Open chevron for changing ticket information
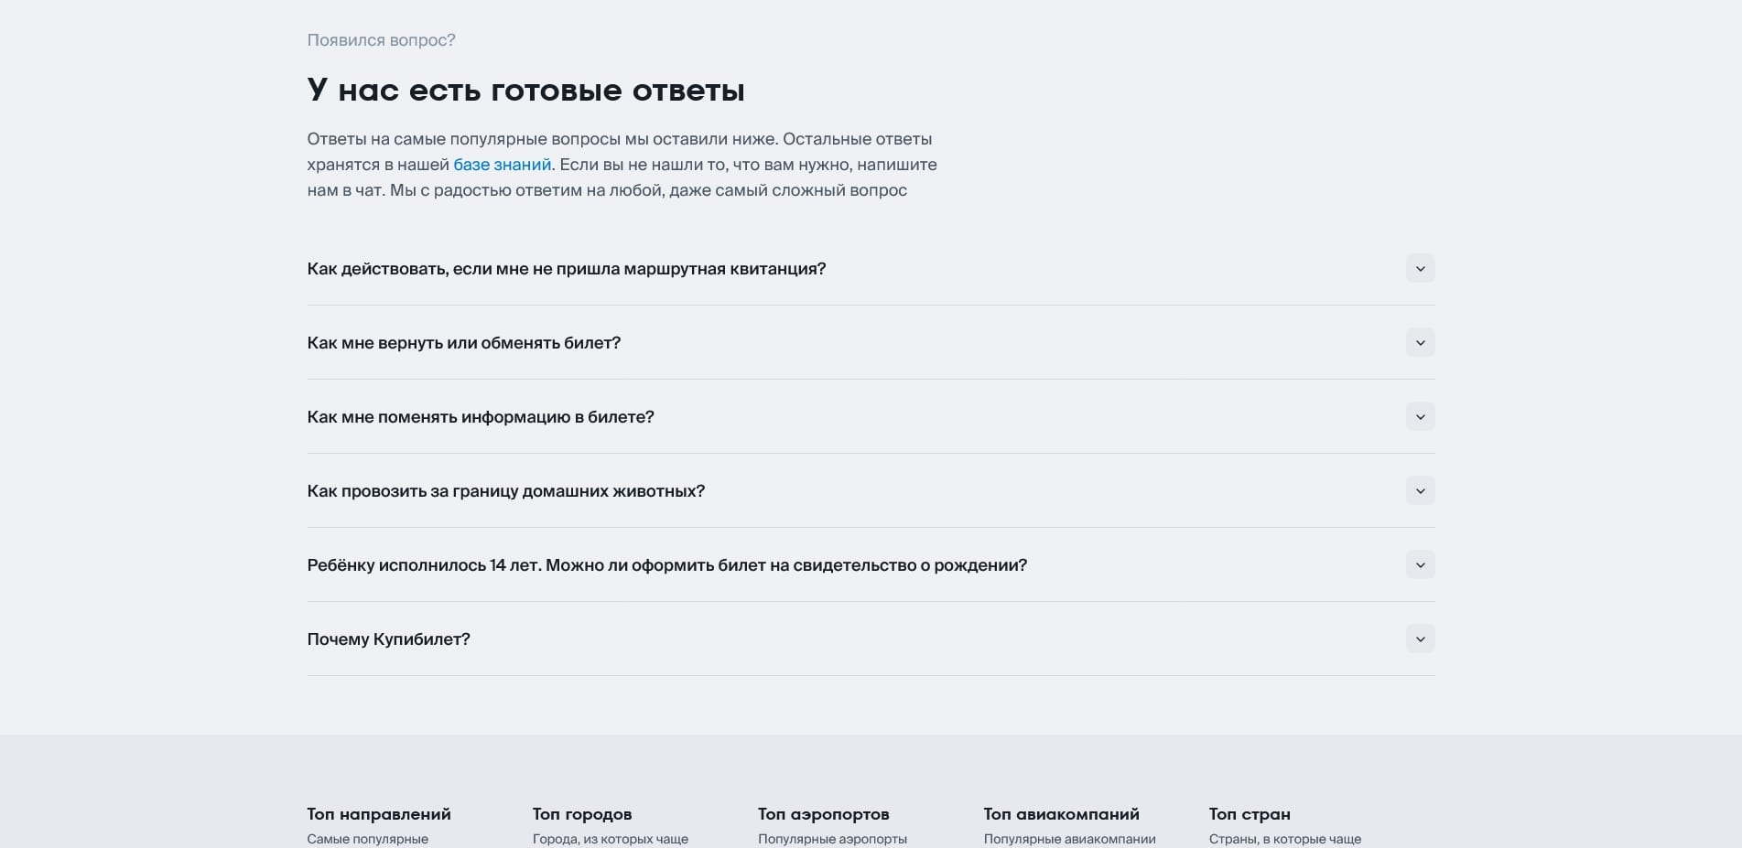This screenshot has width=1742, height=848. point(1420,417)
